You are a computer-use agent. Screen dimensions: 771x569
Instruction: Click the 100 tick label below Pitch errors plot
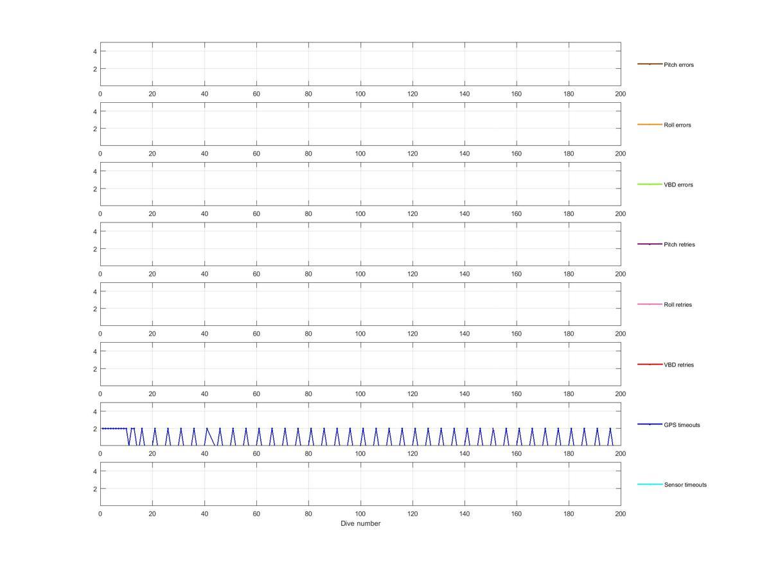[360, 94]
